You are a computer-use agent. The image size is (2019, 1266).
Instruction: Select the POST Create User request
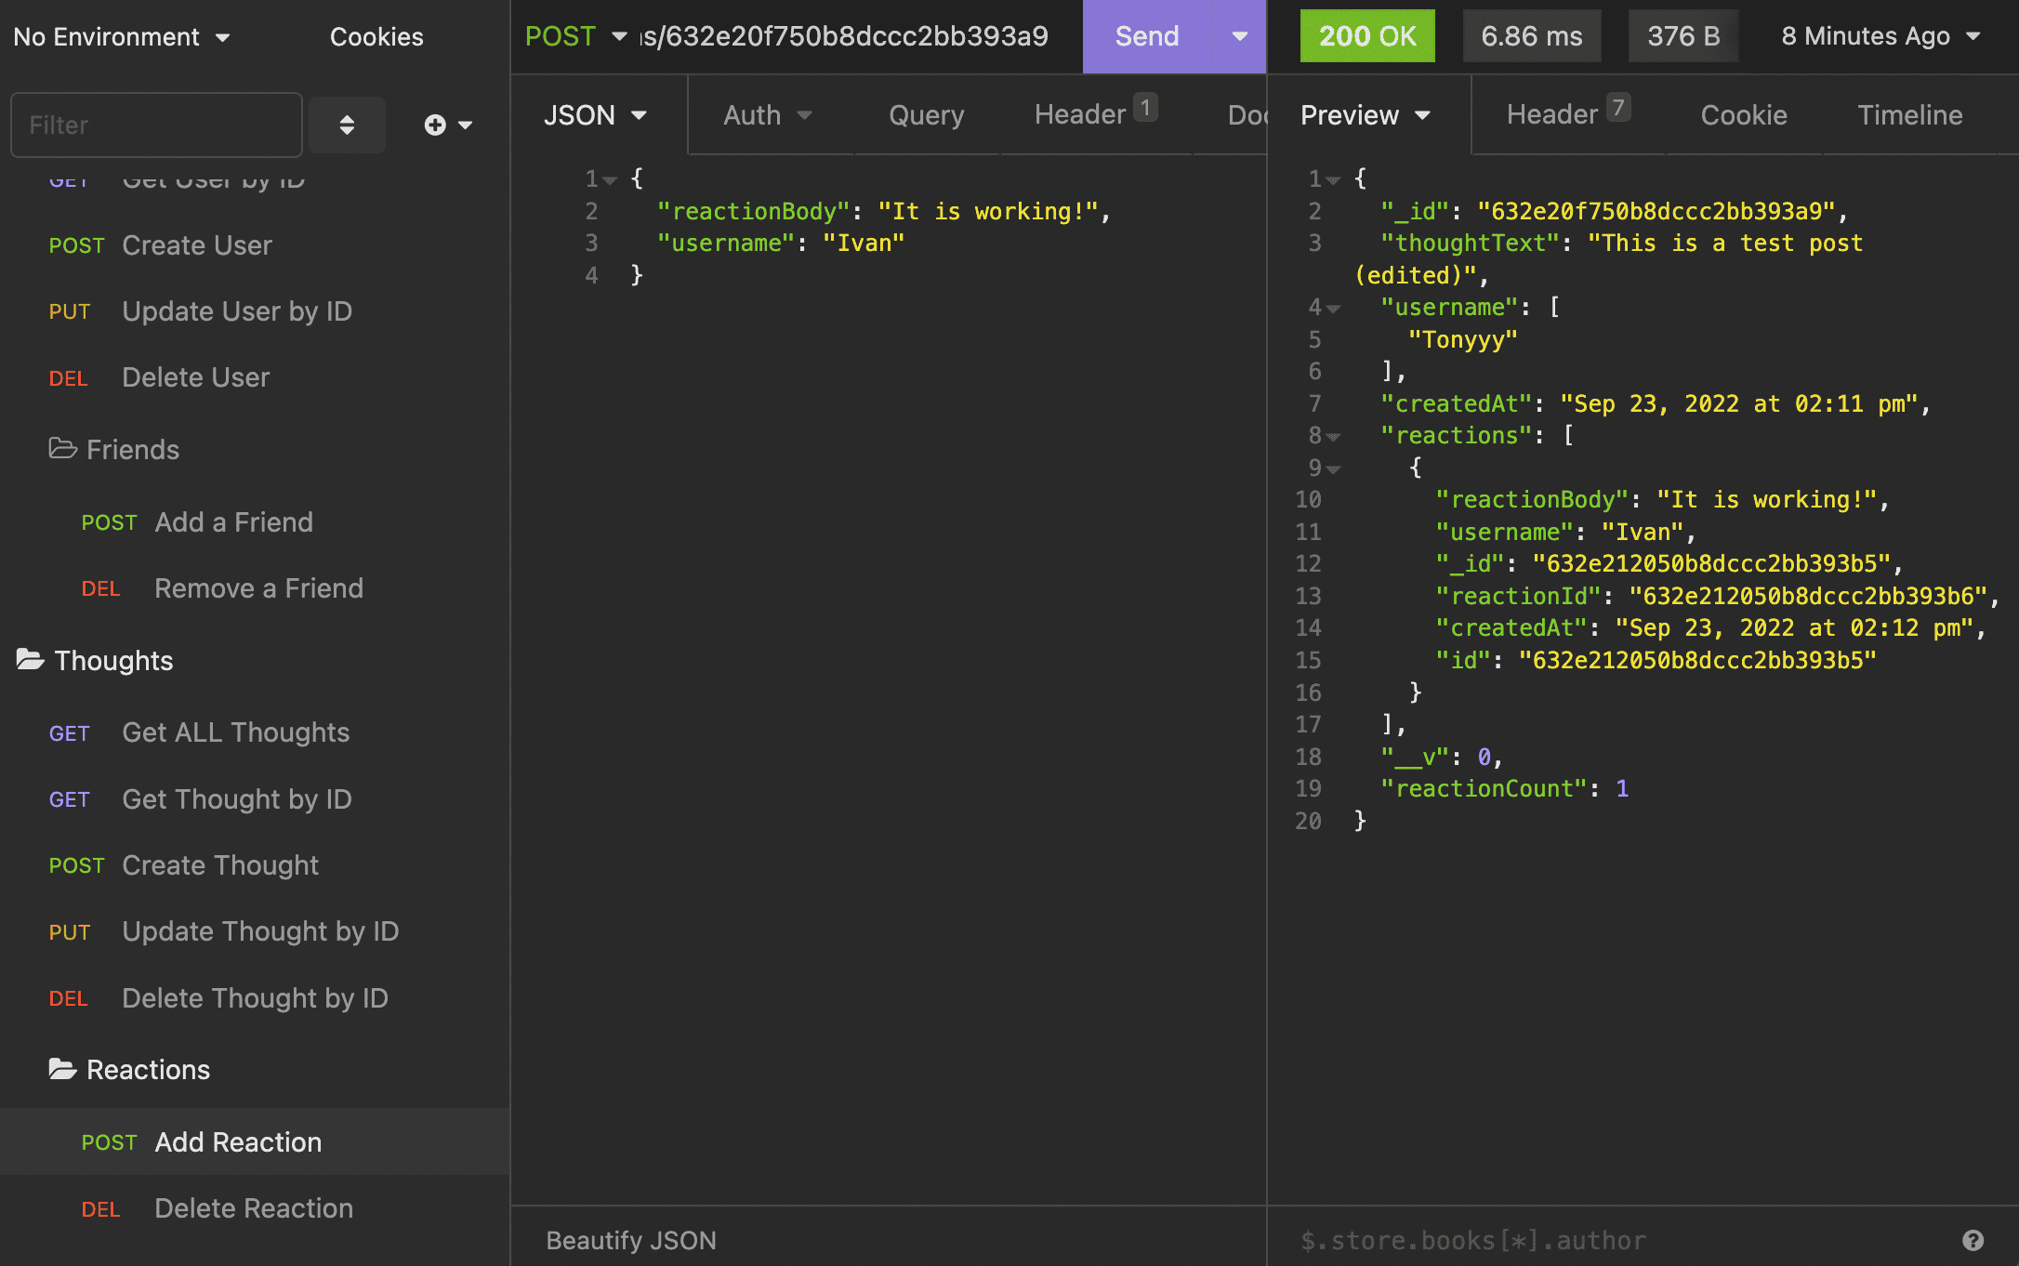click(x=255, y=245)
